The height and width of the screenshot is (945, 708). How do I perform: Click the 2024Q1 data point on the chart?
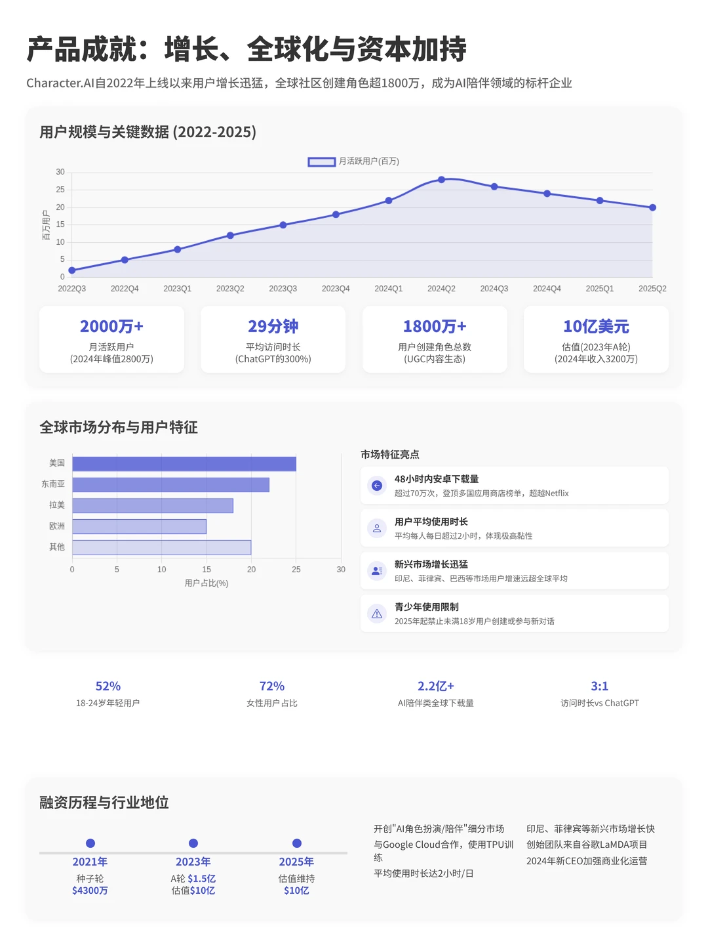(x=389, y=200)
